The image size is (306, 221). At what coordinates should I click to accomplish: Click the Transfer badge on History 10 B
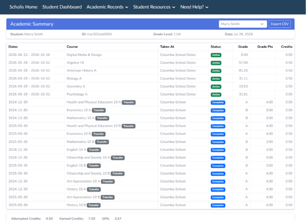click(x=94, y=205)
